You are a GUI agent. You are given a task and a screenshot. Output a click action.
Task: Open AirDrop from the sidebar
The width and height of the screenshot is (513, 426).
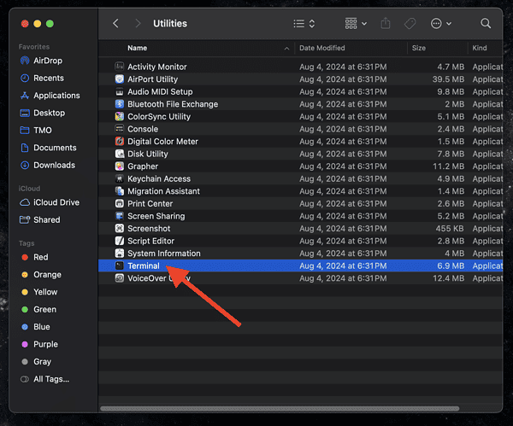tap(47, 61)
